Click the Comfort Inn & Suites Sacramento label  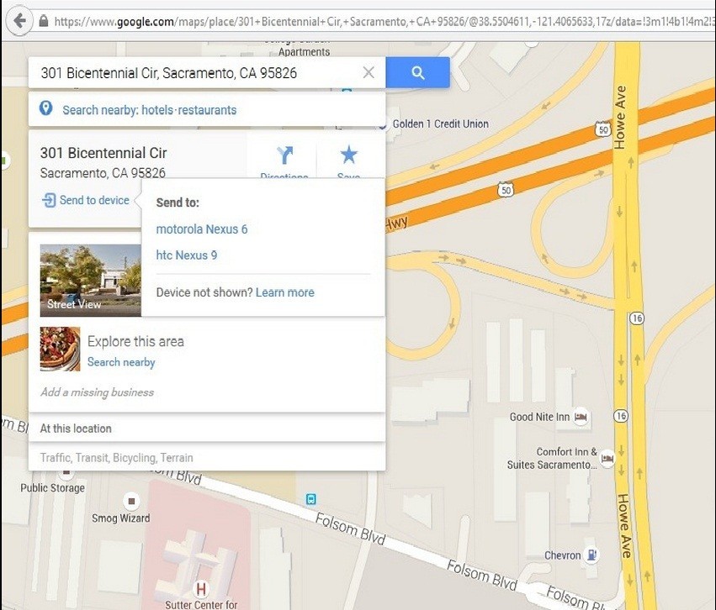pos(552,458)
